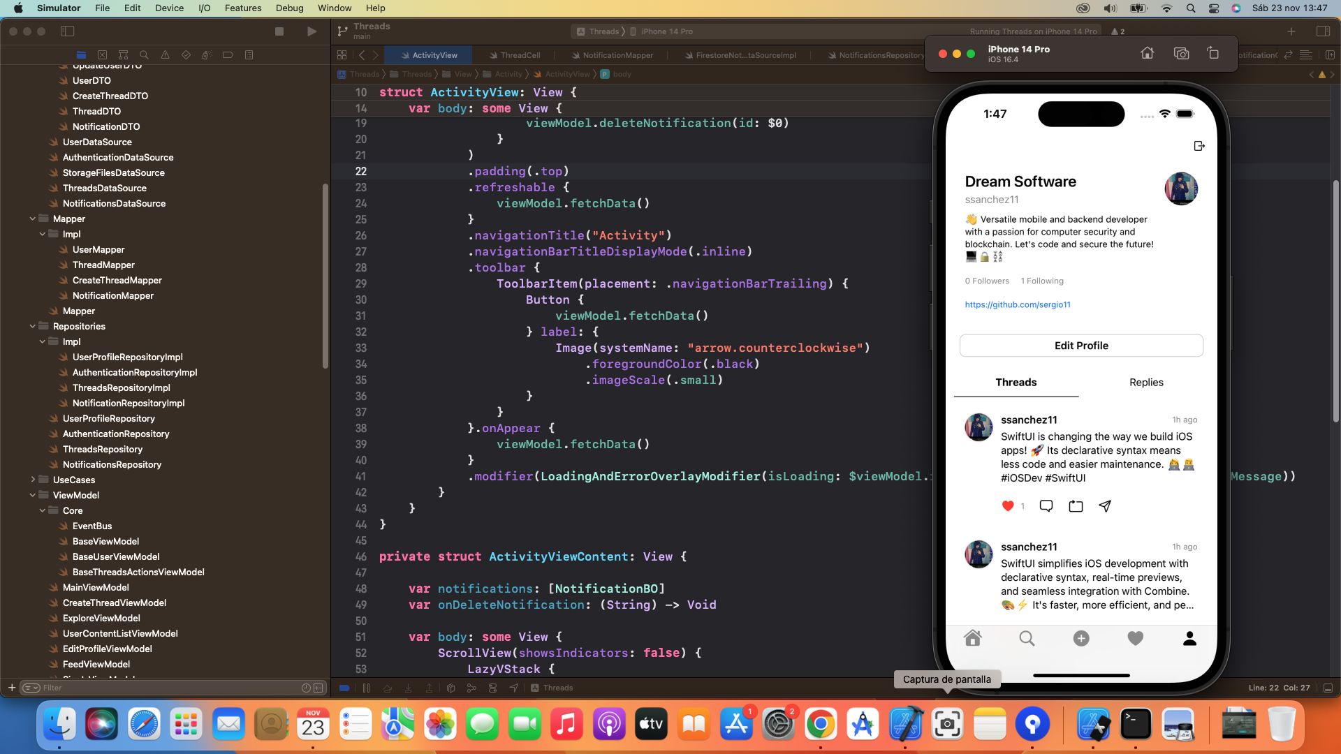Open the Issue navigator warning icon
Screen dimensions: 1341x754
[x=165, y=54]
